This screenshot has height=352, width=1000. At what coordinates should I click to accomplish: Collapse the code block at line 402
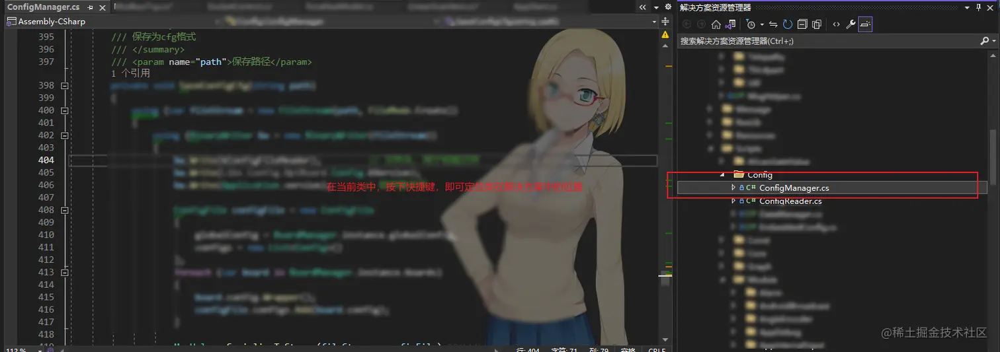pos(64,135)
